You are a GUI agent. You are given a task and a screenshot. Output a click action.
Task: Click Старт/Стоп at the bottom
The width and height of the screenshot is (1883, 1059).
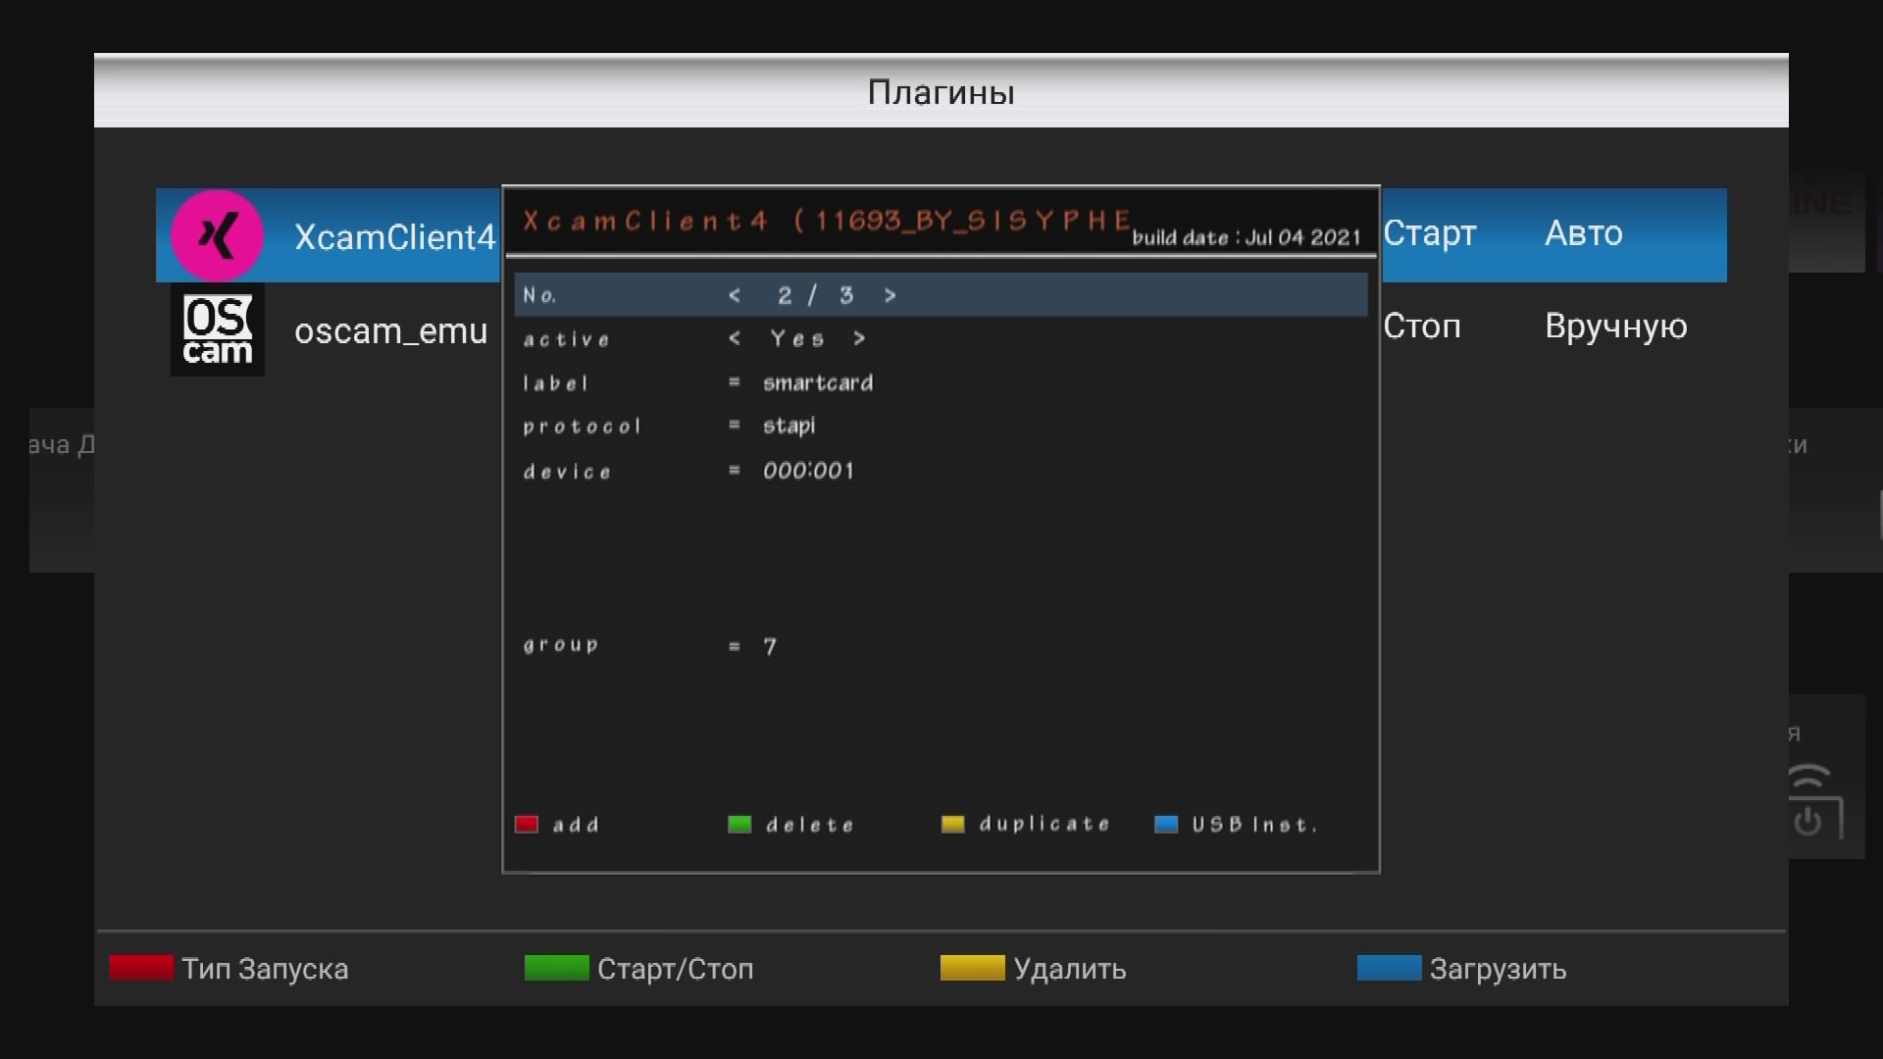pos(676,969)
